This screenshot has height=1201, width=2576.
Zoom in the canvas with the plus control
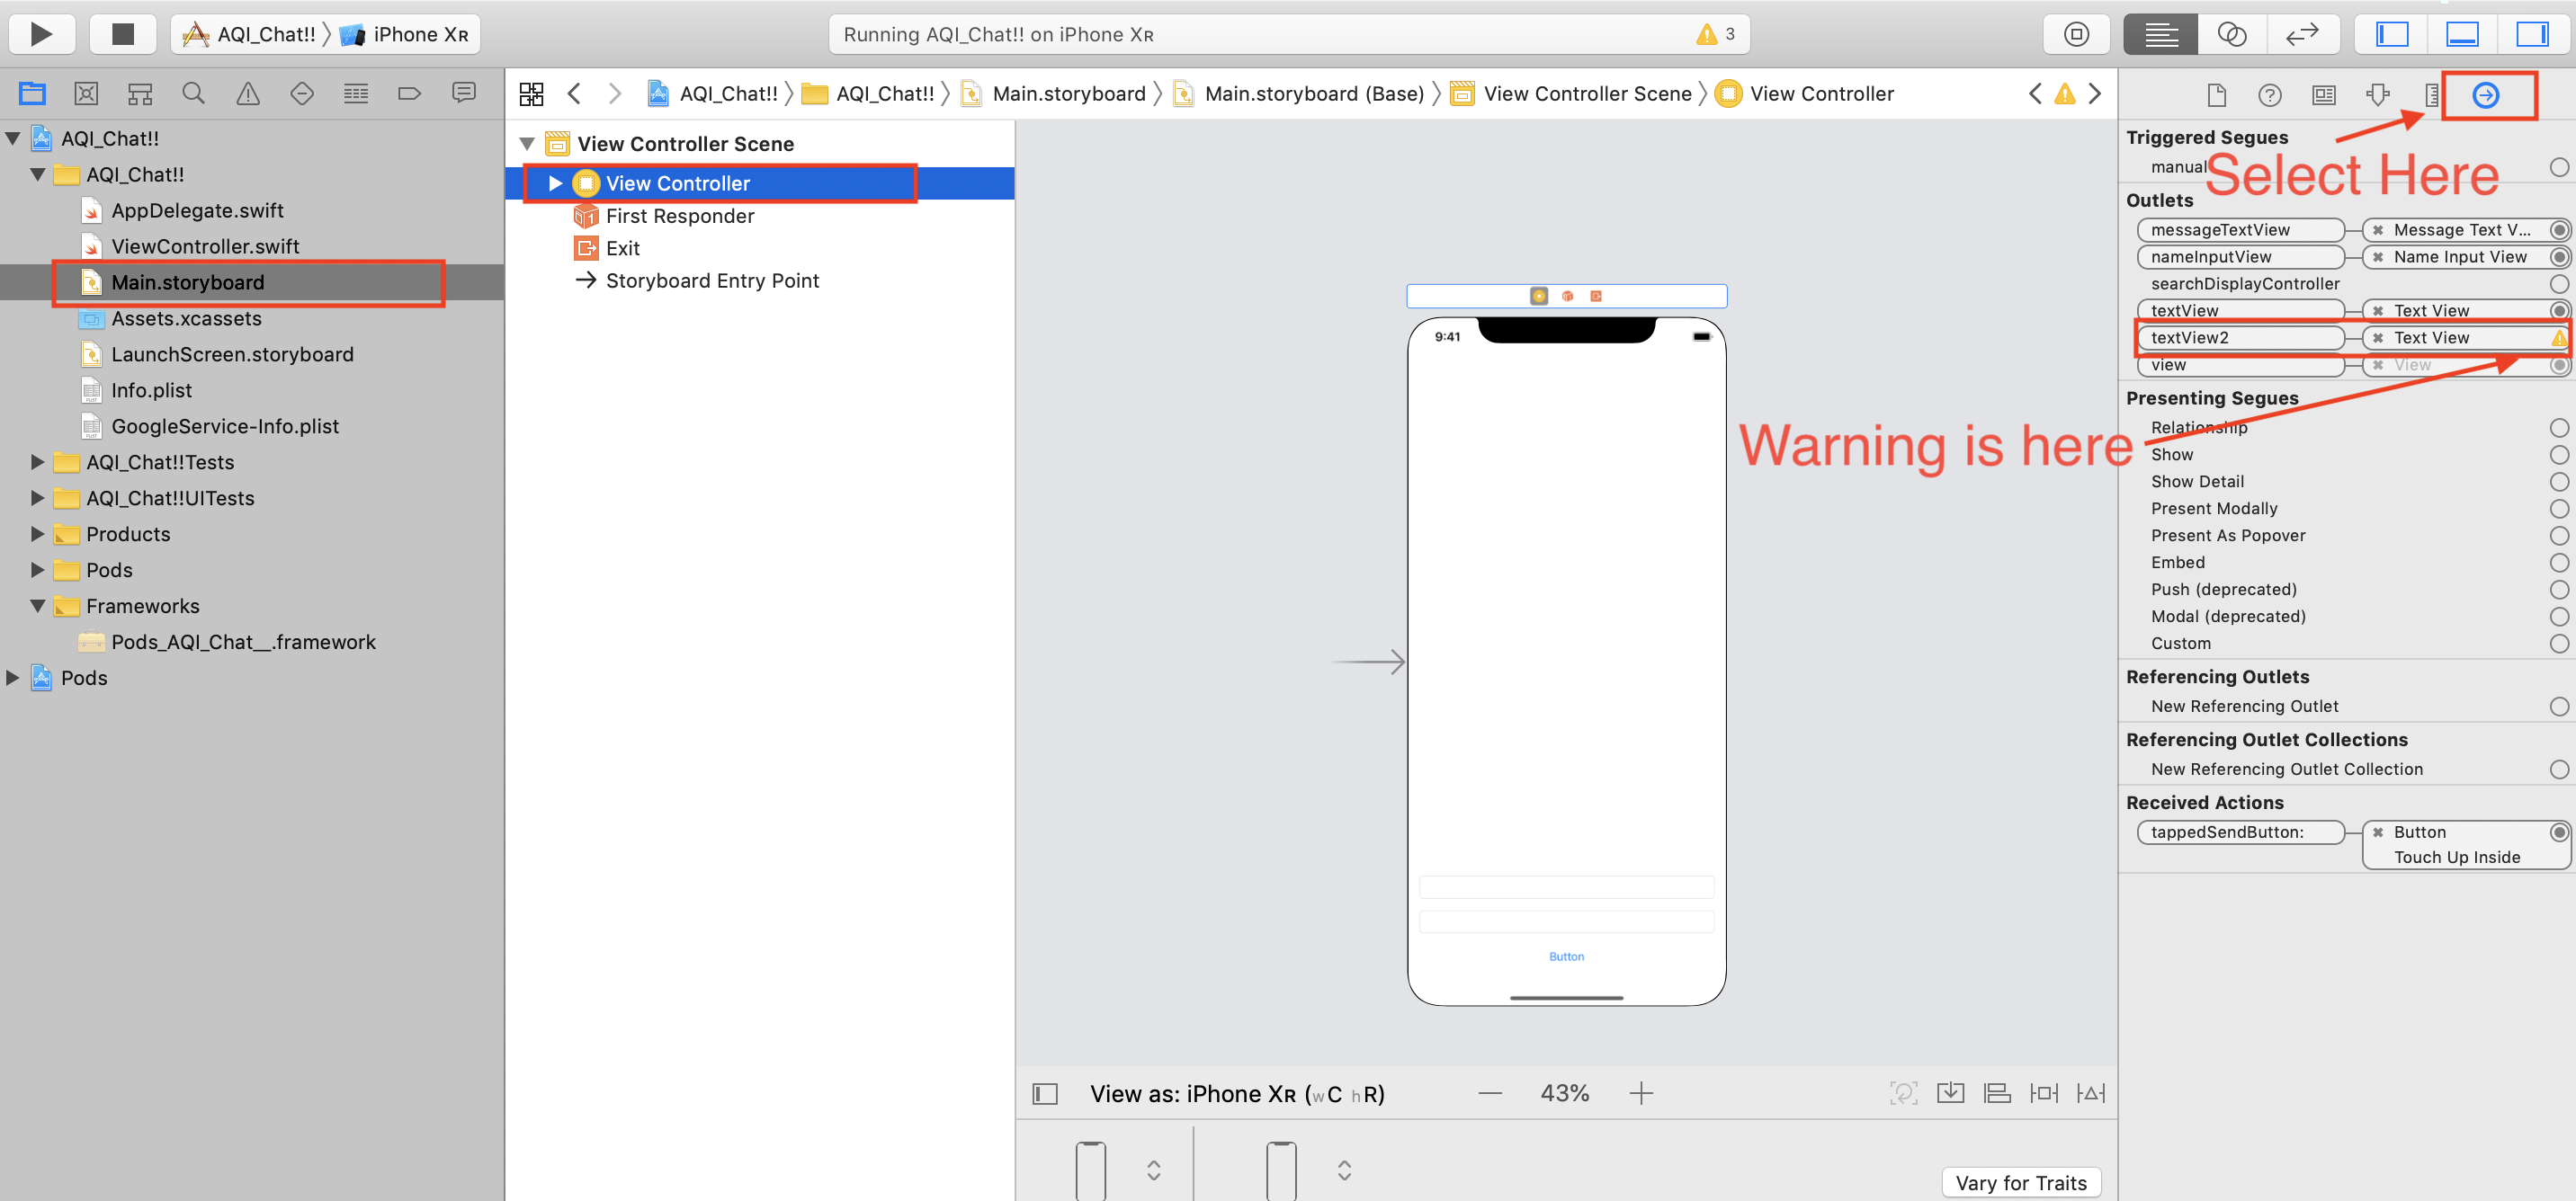click(1641, 1092)
